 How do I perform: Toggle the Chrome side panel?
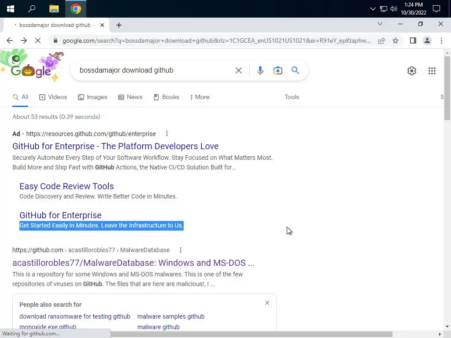(413, 40)
